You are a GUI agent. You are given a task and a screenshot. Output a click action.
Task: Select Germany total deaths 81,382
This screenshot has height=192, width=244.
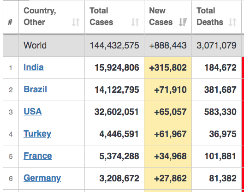click(x=223, y=178)
